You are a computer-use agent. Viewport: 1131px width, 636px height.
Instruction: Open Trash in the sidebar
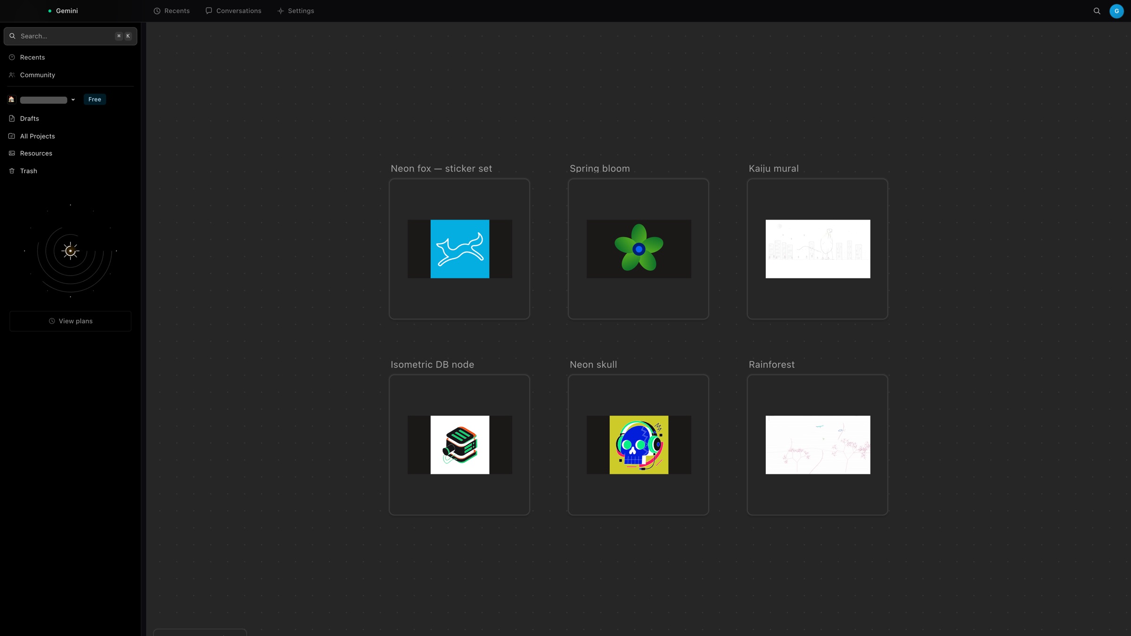point(70,171)
